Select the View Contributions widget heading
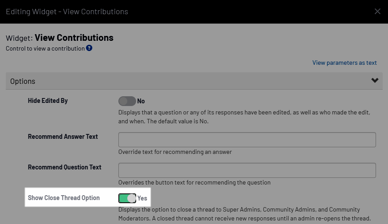This screenshot has height=224, width=388. click(74, 38)
